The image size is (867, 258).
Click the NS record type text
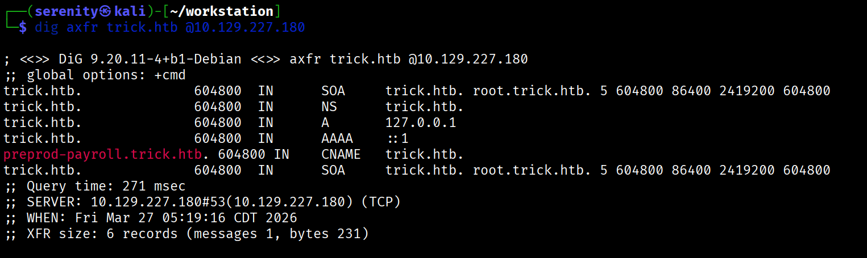pyautogui.click(x=329, y=107)
